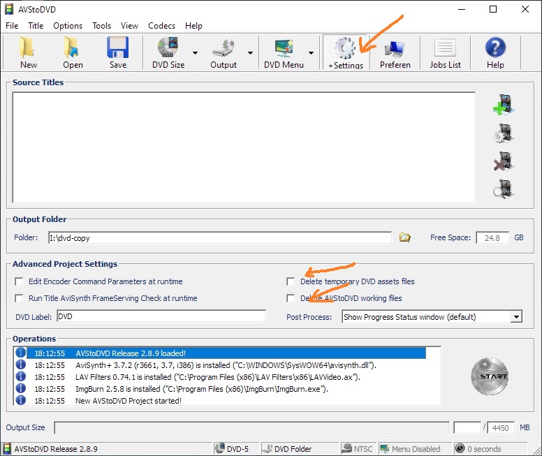The height and width of the screenshot is (456, 542).
Task: Add a title with the green plus film icon
Action: point(504,105)
